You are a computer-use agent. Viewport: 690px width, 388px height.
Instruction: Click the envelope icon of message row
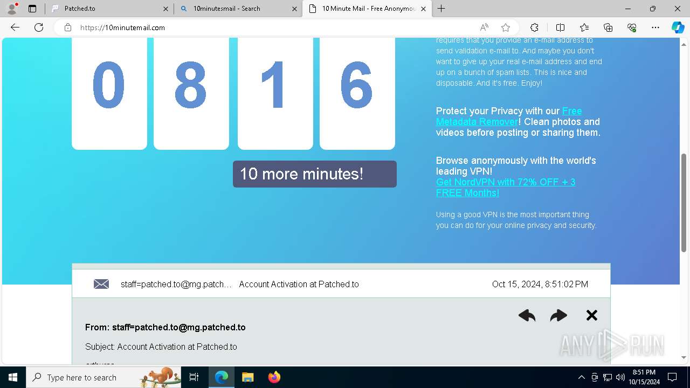pos(101,284)
